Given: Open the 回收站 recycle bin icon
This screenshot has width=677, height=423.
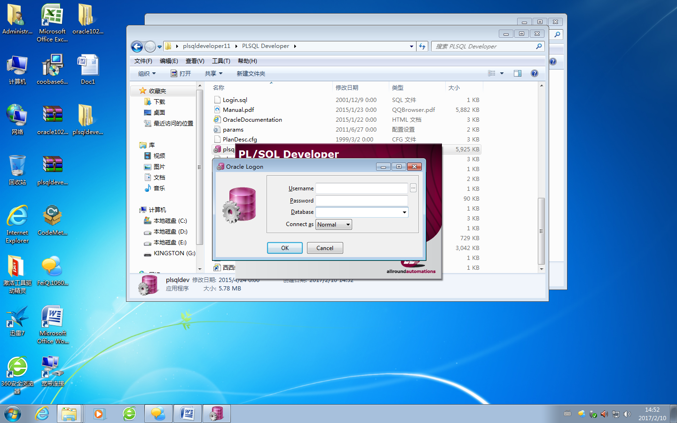Looking at the screenshot, I should tap(17, 170).
